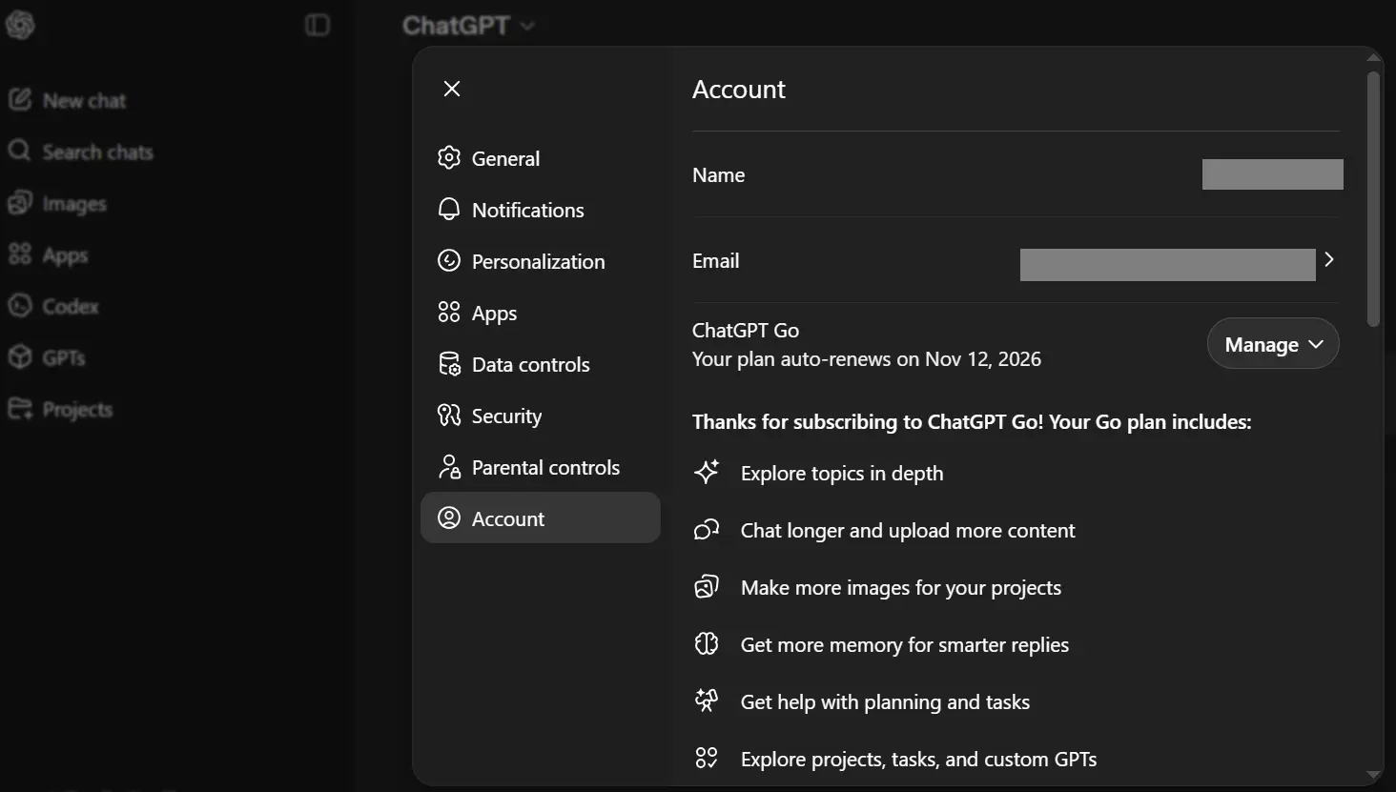Click the ChatGPT logo in the background sidebar
This screenshot has width=1396, height=792.
click(20, 25)
